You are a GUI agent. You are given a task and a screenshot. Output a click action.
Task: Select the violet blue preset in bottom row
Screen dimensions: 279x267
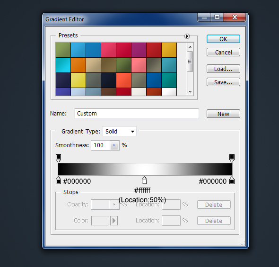pyautogui.click(x=63, y=92)
